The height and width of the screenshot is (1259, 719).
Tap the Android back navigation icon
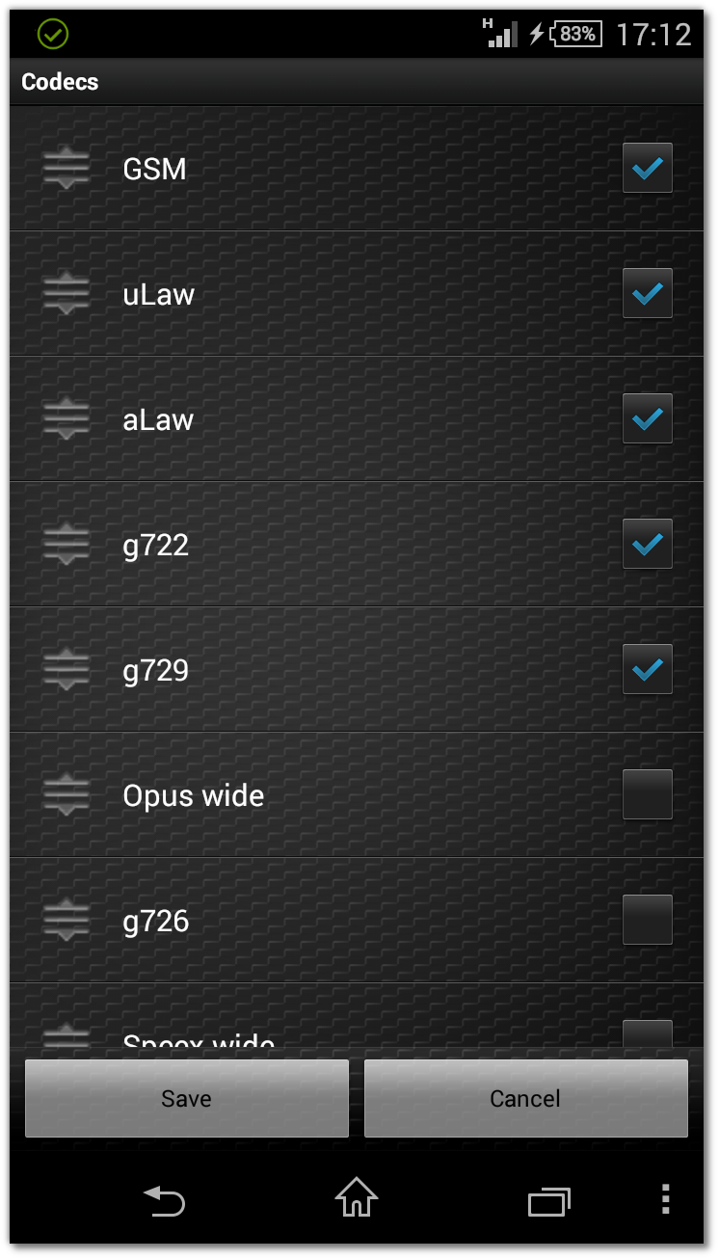pos(165,1201)
